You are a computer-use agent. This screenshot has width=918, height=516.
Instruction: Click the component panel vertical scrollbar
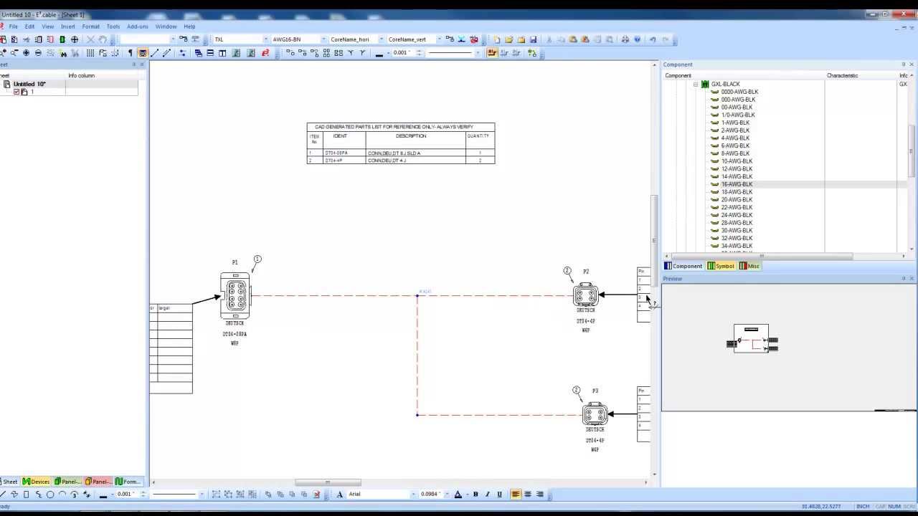[912, 150]
